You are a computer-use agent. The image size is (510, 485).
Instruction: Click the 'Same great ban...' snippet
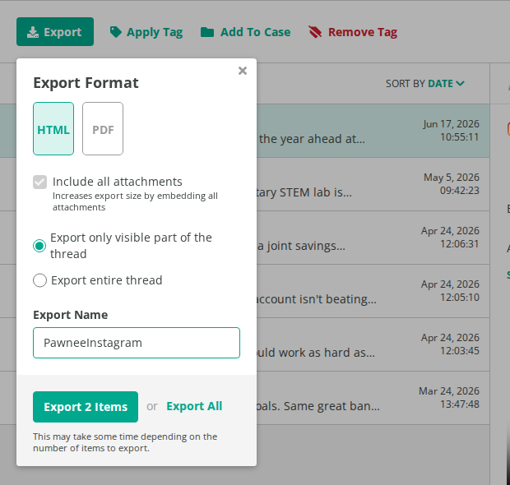pyautogui.click(x=331, y=406)
